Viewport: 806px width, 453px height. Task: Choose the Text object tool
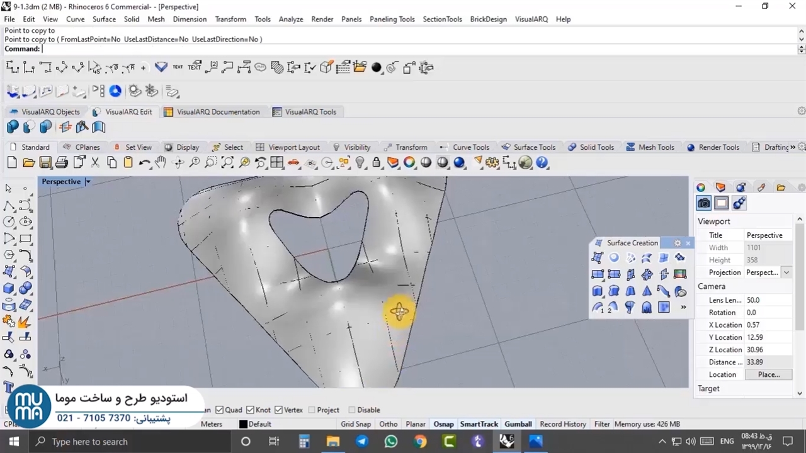pyautogui.click(x=9, y=386)
